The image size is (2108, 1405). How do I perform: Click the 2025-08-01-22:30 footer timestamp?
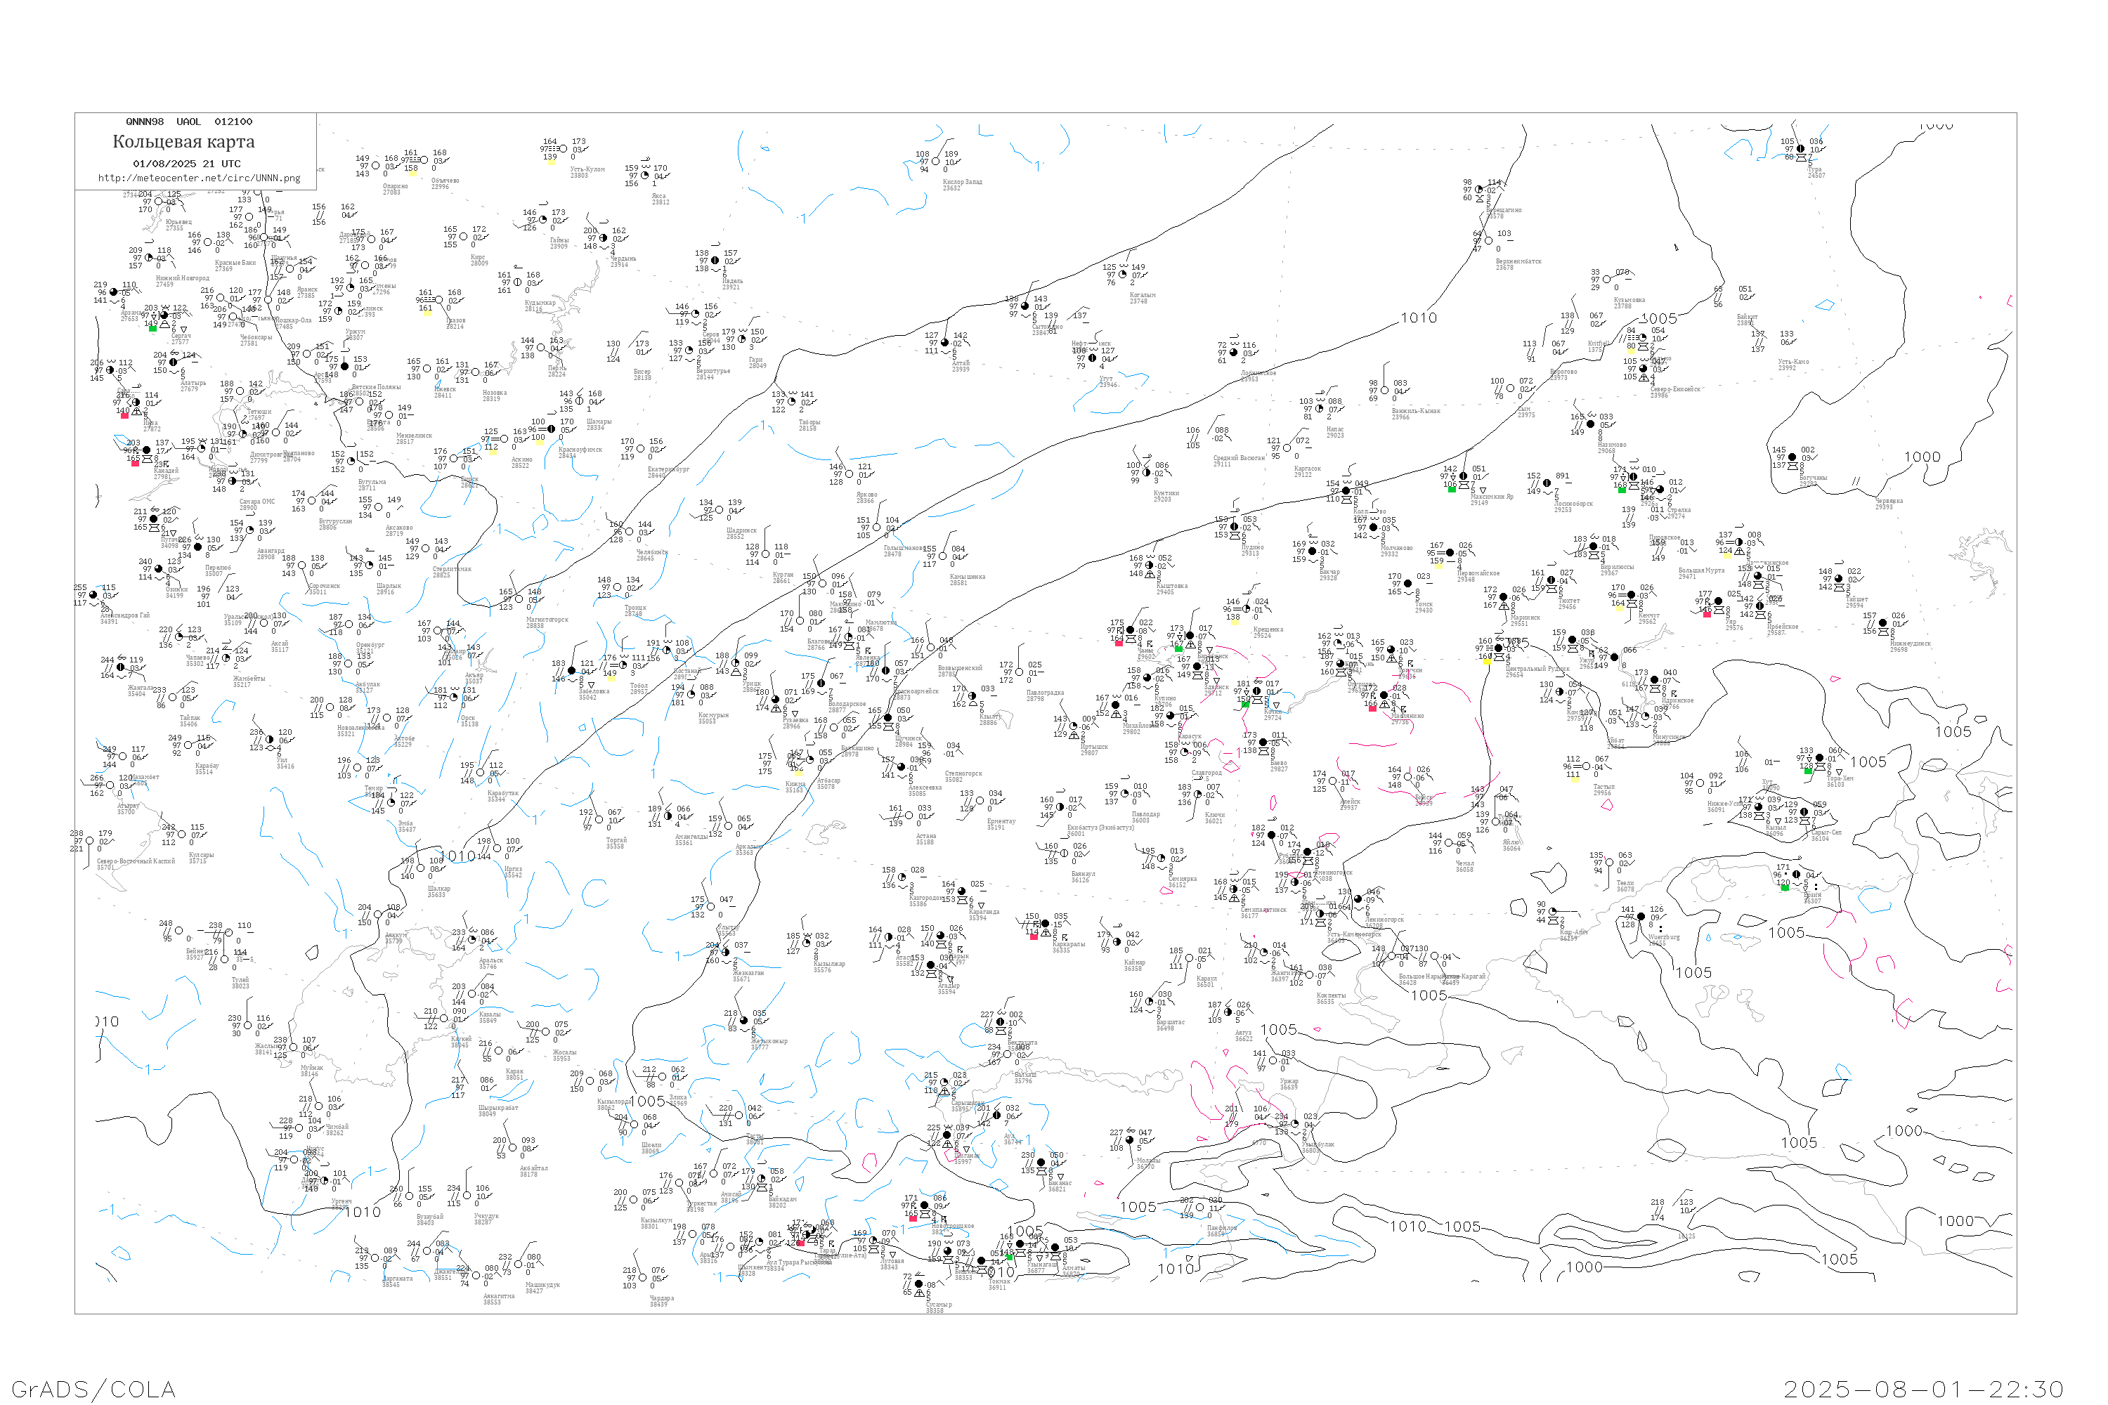[x=1923, y=1389]
